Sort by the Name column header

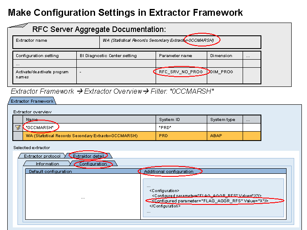click(32, 120)
